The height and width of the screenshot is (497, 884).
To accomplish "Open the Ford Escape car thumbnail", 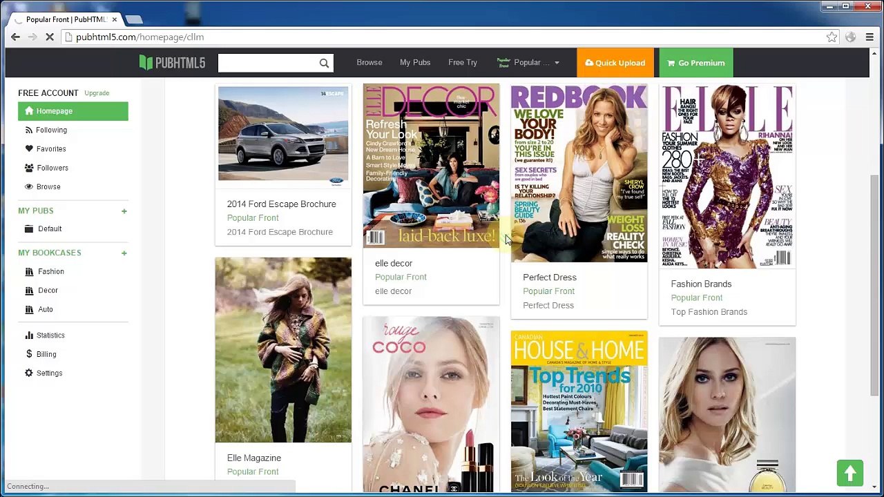I will 283,133.
